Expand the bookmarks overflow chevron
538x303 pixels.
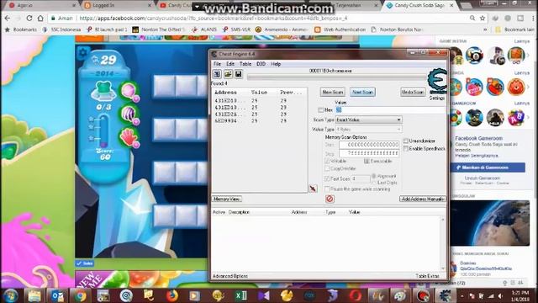click(x=485, y=29)
